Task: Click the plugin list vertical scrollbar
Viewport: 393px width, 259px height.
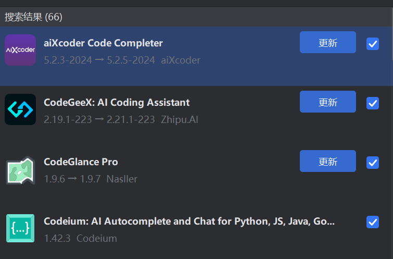Action: 392,34
